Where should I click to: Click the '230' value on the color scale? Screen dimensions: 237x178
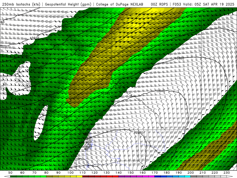coord(227,173)
